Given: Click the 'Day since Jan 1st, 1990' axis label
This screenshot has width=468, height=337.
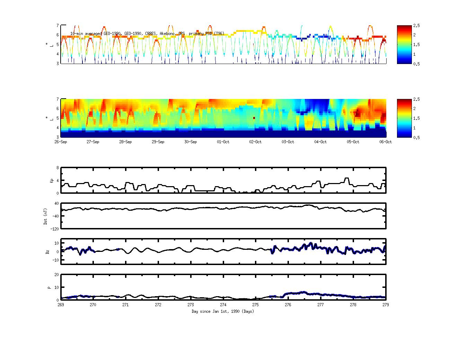Looking at the screenshot, I should pyautogui.click(x=223, y=311).
